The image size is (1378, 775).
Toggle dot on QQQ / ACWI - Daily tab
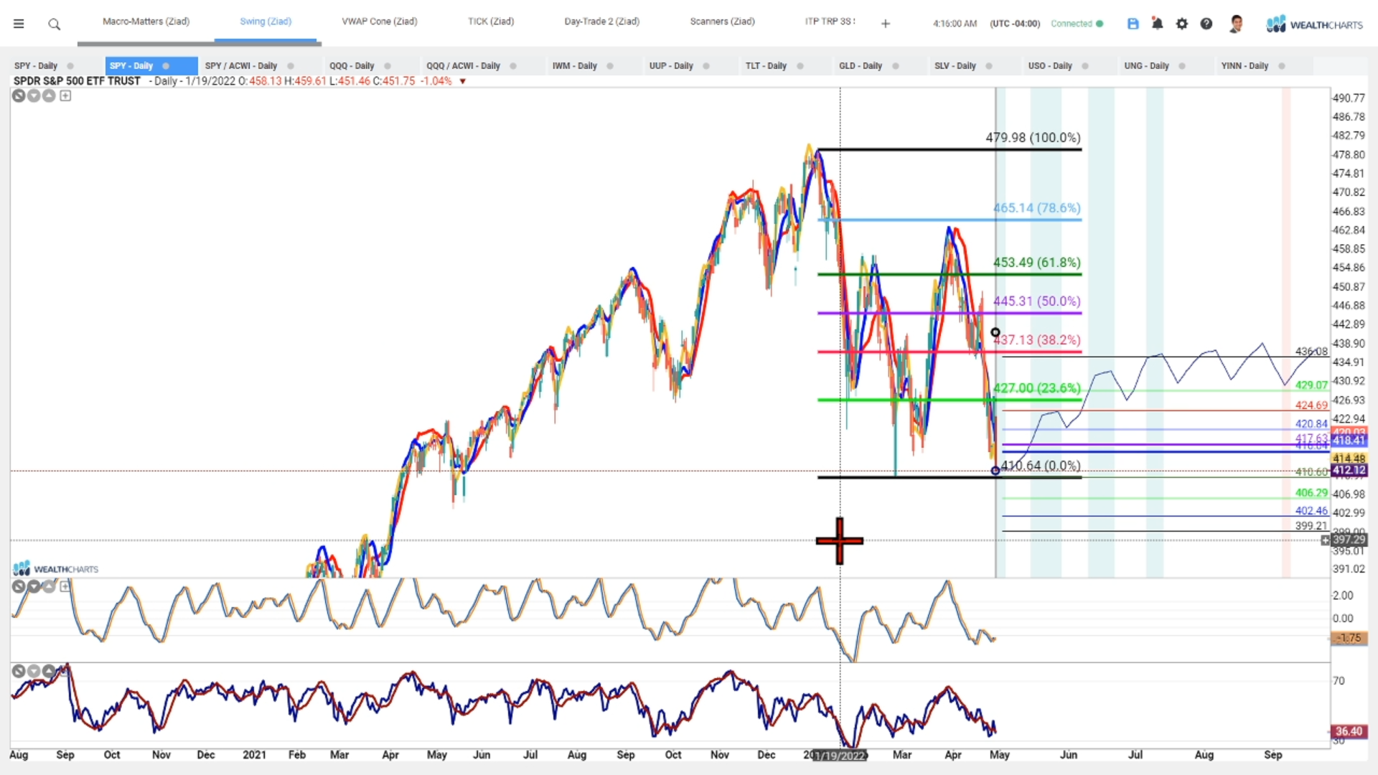(x=513, y=66)
